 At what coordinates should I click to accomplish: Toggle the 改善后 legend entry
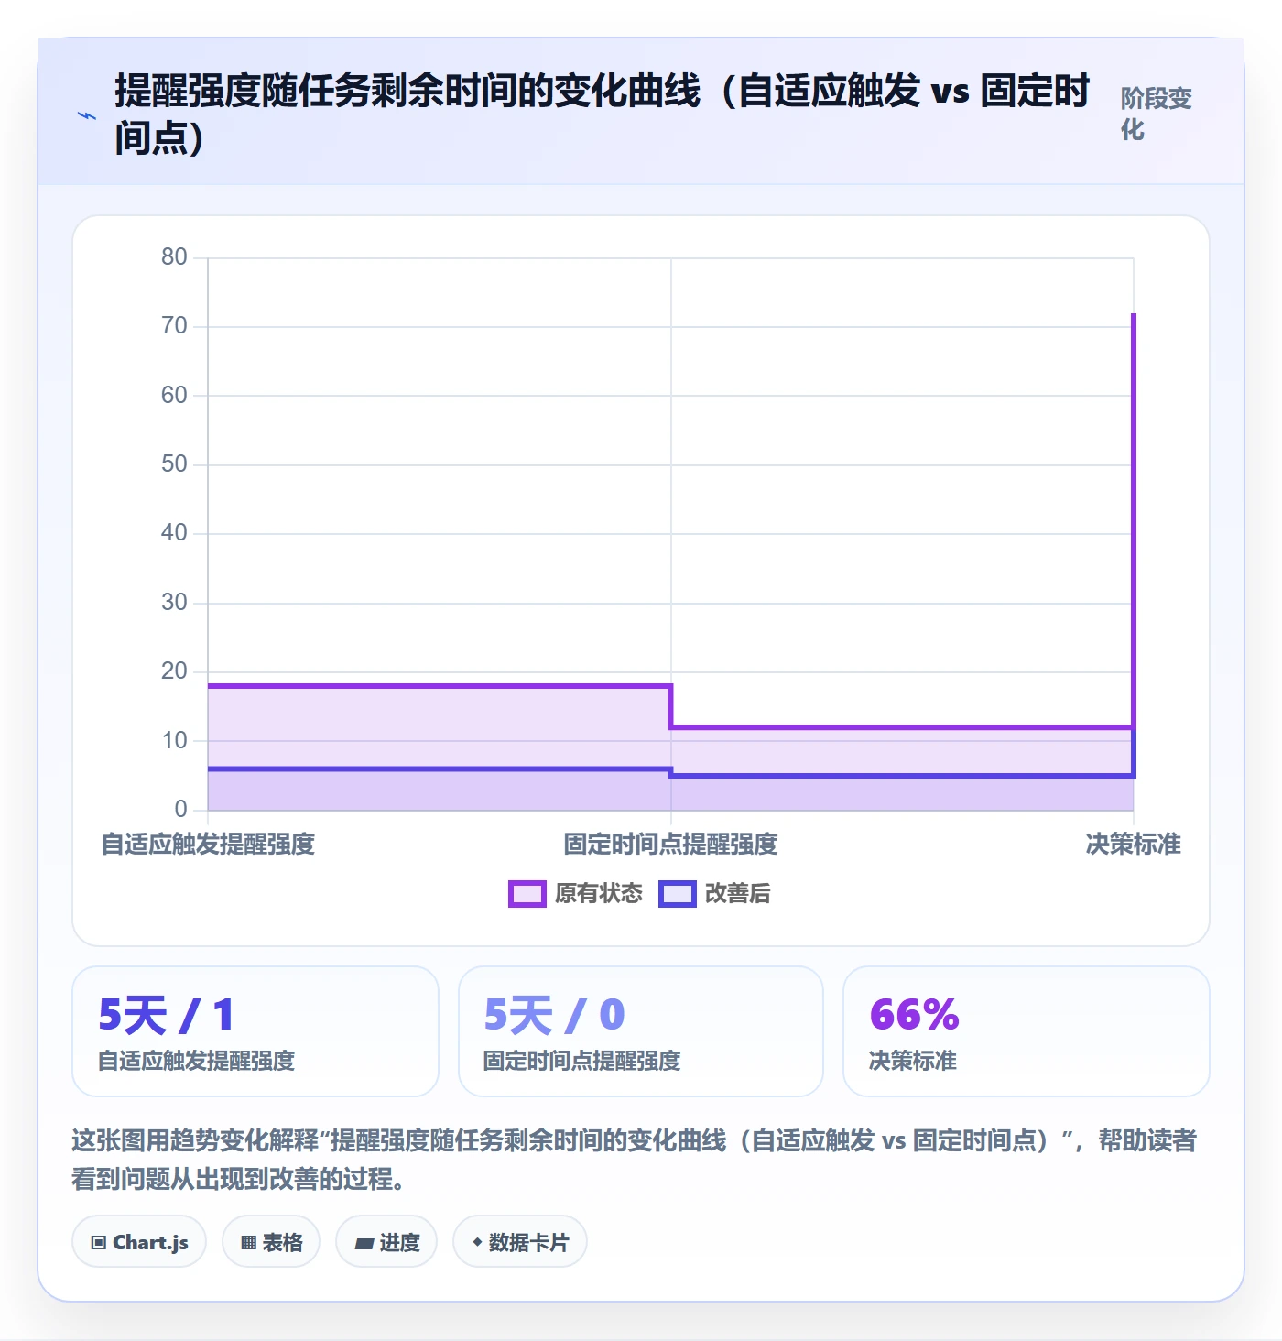point(714,893)
